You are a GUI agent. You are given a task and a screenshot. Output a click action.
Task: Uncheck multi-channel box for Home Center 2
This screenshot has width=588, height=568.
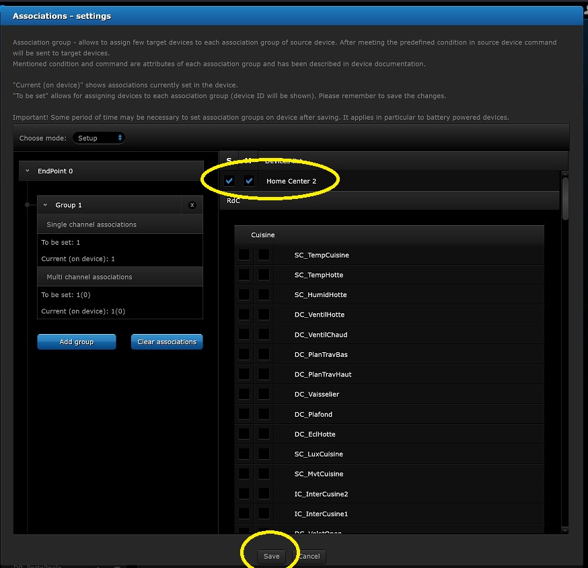pyautogui.click(x=249, y=181)
